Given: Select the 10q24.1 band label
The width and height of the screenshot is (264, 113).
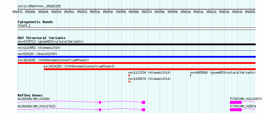Looking at the screenshot, I should pos(24,26).
